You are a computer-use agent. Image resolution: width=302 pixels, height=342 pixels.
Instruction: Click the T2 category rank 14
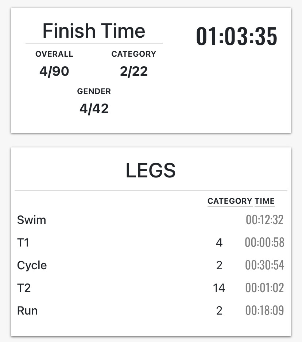click(219, 288)
